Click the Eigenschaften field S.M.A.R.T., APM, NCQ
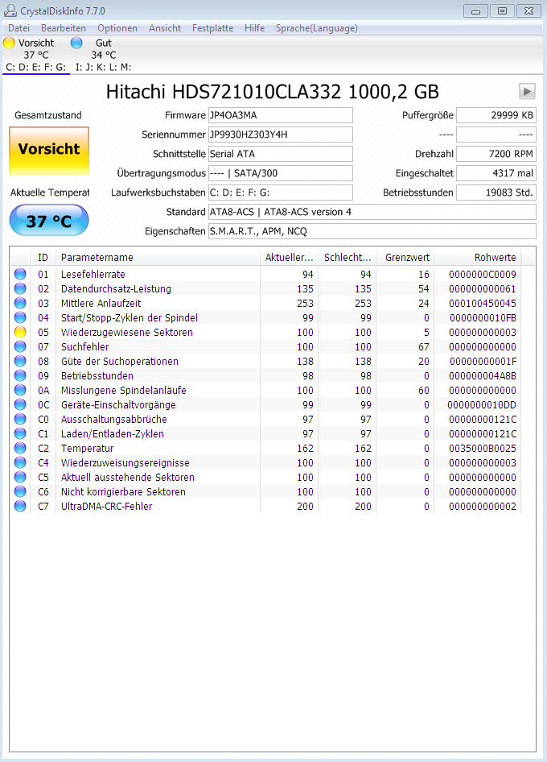Viewport: 547px width, 762px height. [x=372, y=231]
